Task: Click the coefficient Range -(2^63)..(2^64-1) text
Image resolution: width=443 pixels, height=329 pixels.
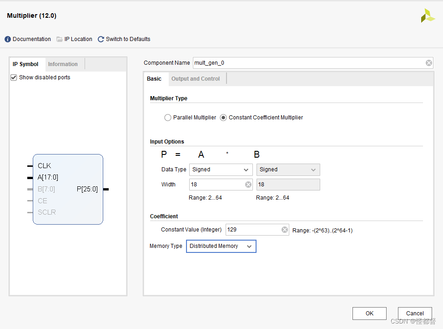Action: tap(322, 231)
